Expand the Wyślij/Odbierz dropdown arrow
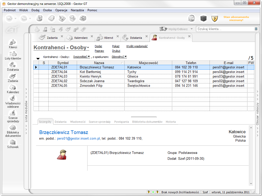 coord(192,29)
